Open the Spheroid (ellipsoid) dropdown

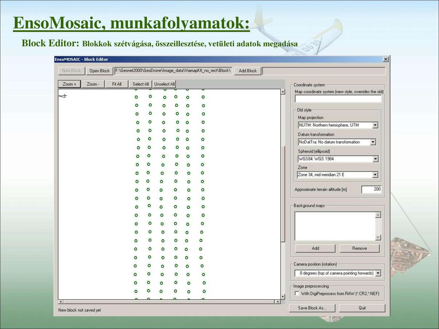[375, 159]
